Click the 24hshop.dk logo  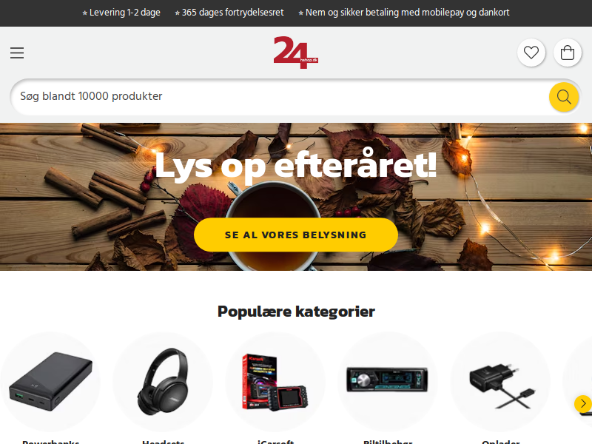coord(295,53)
